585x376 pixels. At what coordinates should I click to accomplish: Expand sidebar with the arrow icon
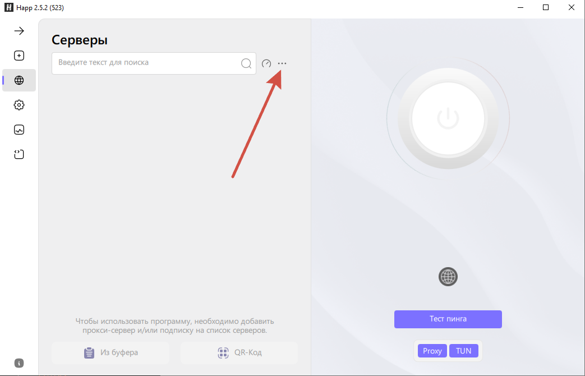pos(19,31)
